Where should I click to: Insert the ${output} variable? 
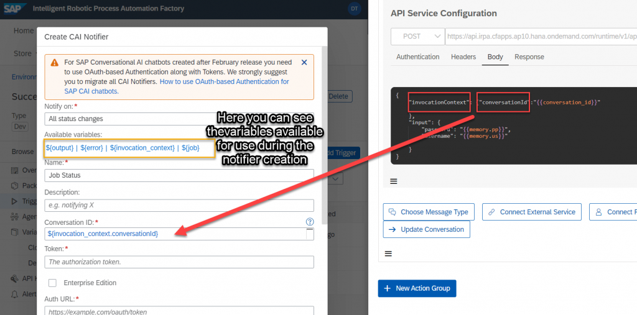(x=59, y=148)
